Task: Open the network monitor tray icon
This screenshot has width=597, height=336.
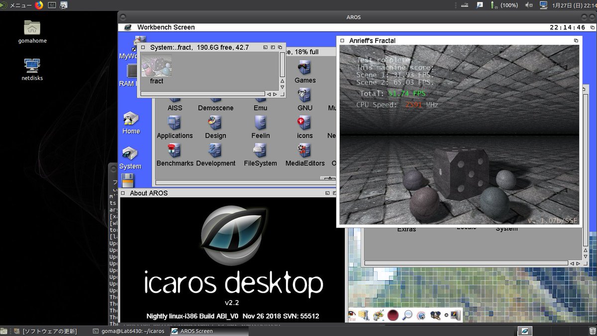Action: point(543,5)
